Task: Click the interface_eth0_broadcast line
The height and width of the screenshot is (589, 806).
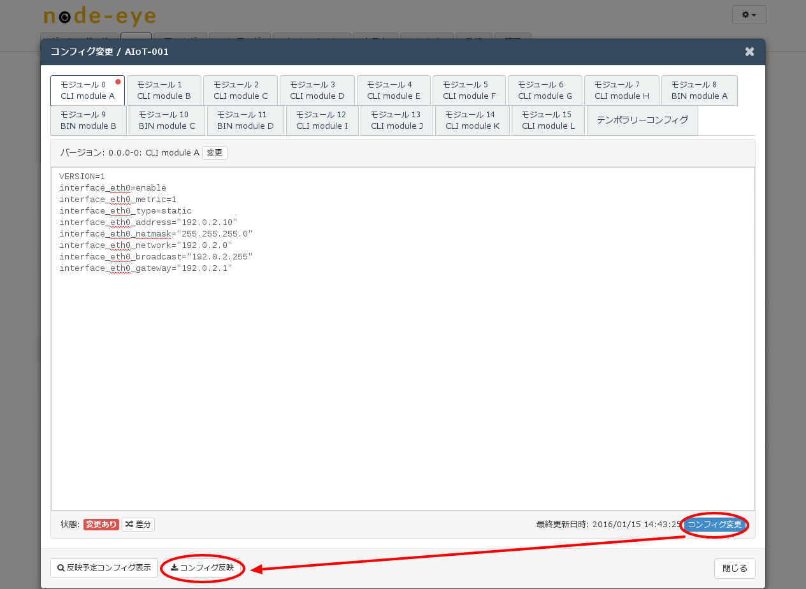Action: point(156,257)
